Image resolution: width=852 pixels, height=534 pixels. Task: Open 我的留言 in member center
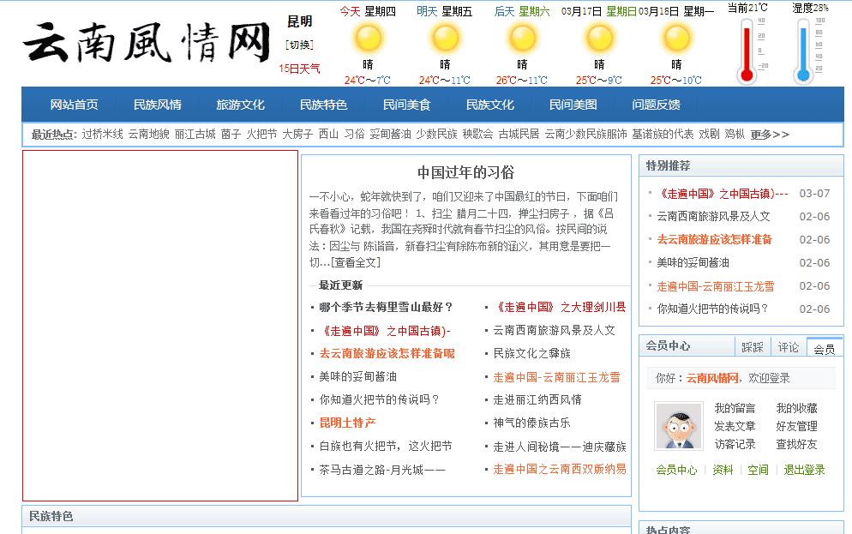(x=735, y=409)
